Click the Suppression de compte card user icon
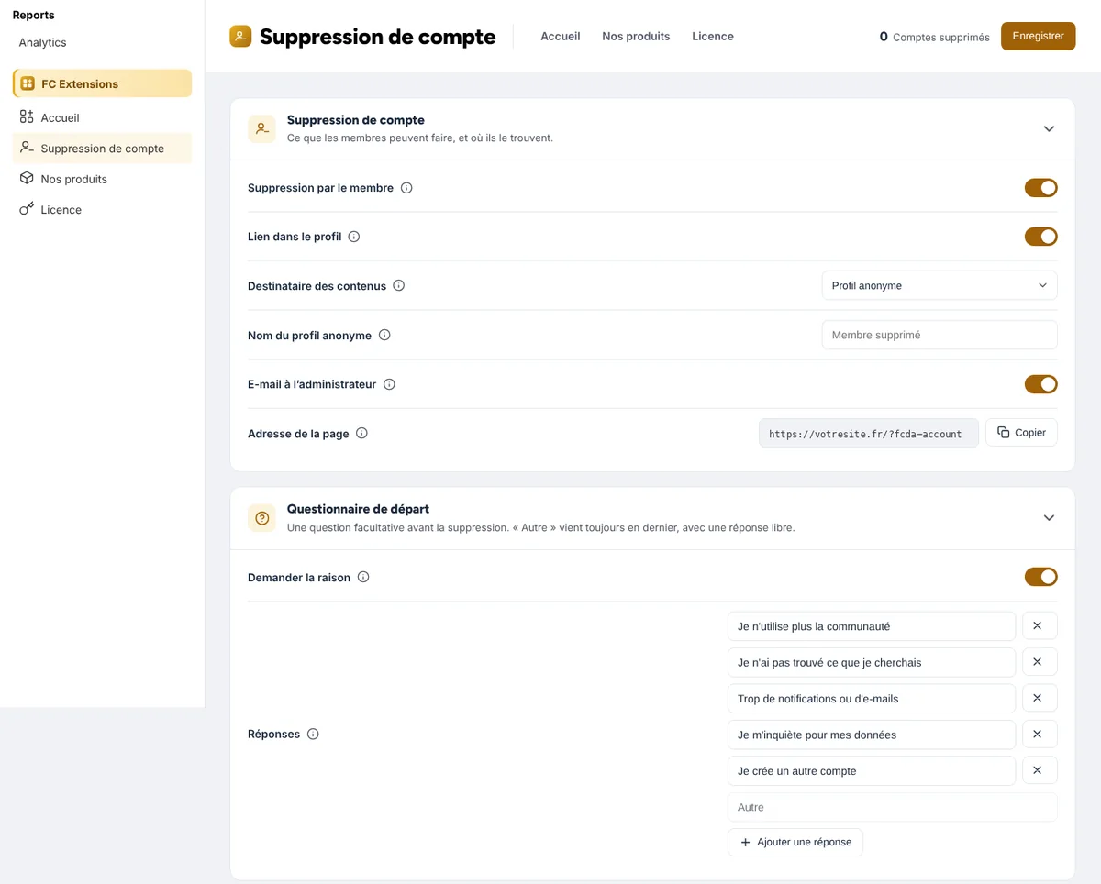The height and width of the screenshot is (884, 1101). (261, 129)
